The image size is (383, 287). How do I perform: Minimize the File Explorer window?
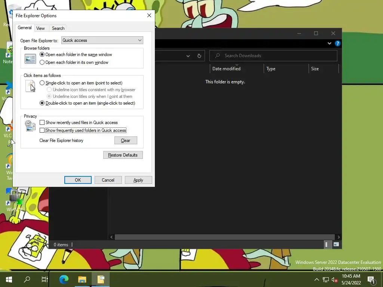(x=299, y=33)
